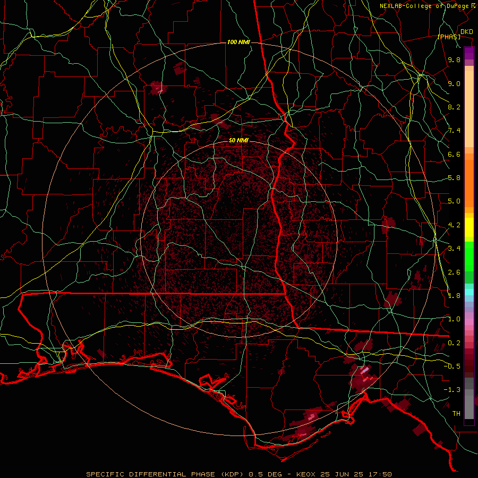Pick the orange segment of the color bar
The image size is (478, 478).
coord(469,183)
